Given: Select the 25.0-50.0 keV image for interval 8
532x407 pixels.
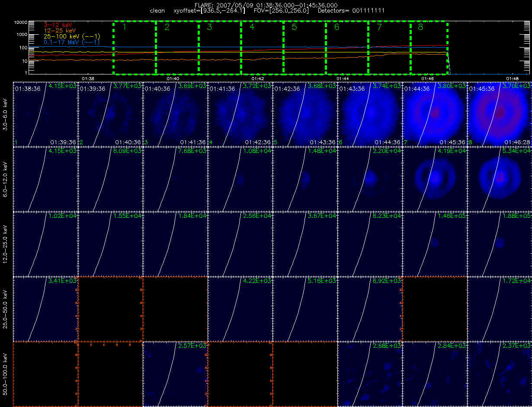Looking at the screenshot, I should pos(500,309).
